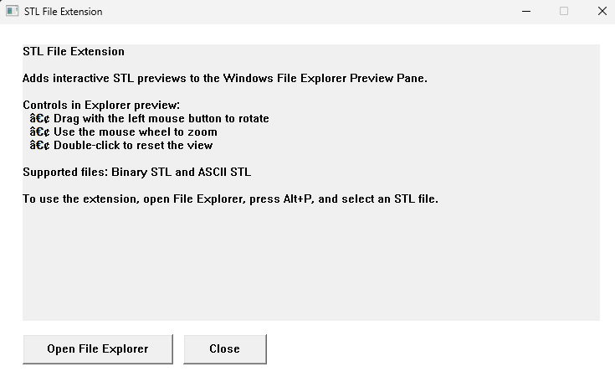Click the 'Double-click to reset the view' line
This screenshot has height=387, width=615.
tap(133, 145)
